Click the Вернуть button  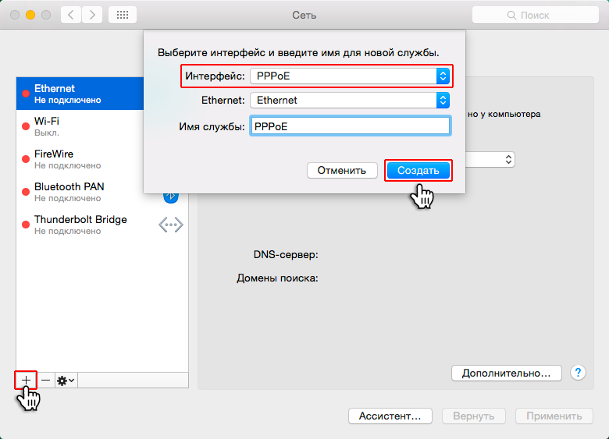click(474, 416)
